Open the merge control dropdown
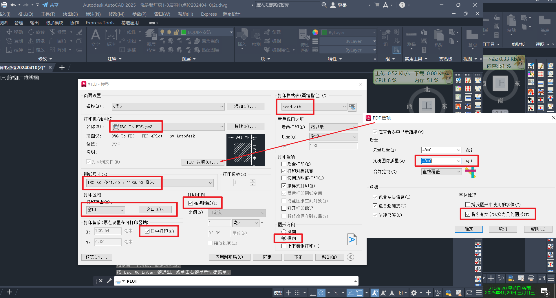 441,172
